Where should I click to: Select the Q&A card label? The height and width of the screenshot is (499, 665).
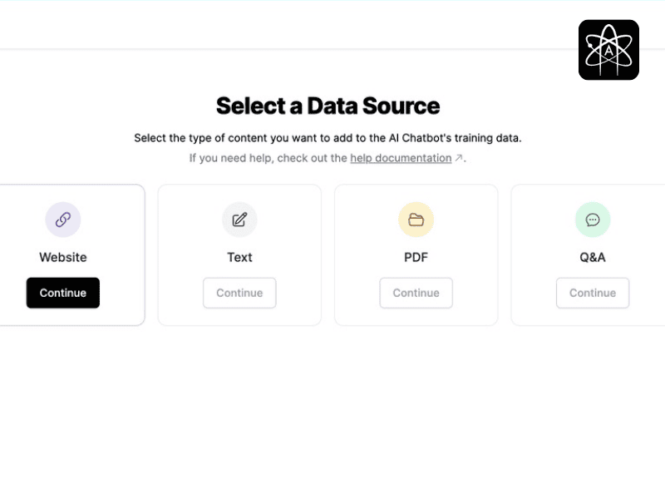pos(593,257)
